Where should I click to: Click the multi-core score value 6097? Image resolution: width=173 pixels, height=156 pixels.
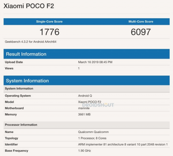(141, 32)
